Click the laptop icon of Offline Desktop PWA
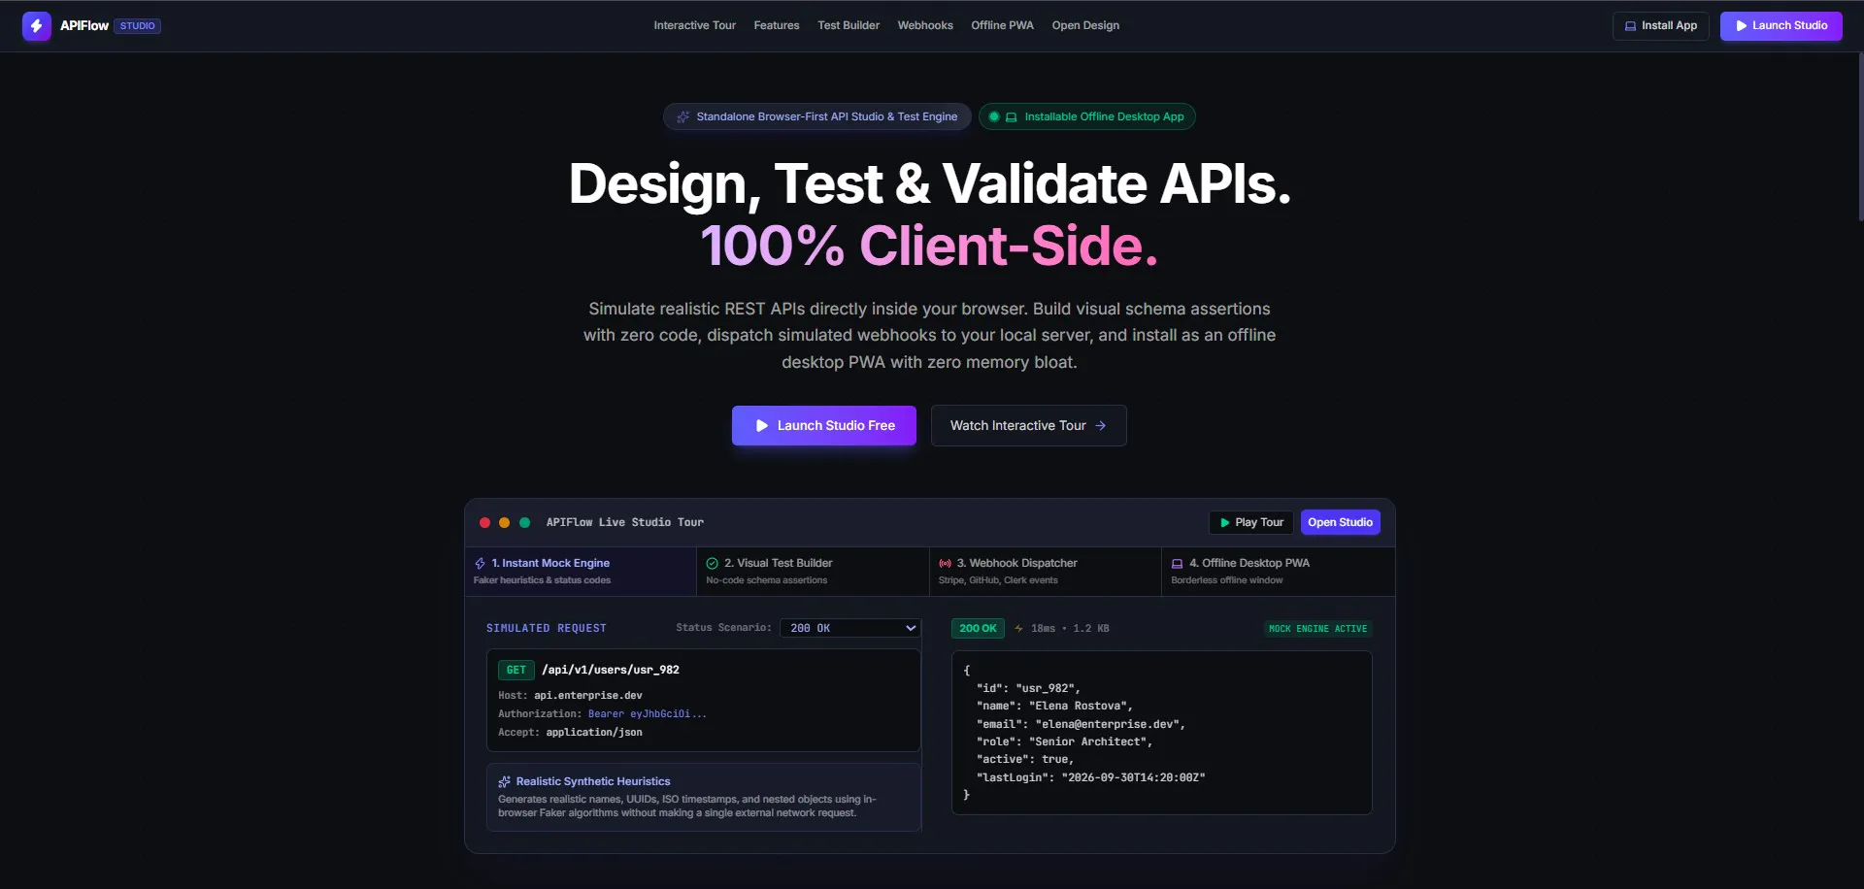The height and width of the screenshot is (889, 1864). (x=1177, y=564)
